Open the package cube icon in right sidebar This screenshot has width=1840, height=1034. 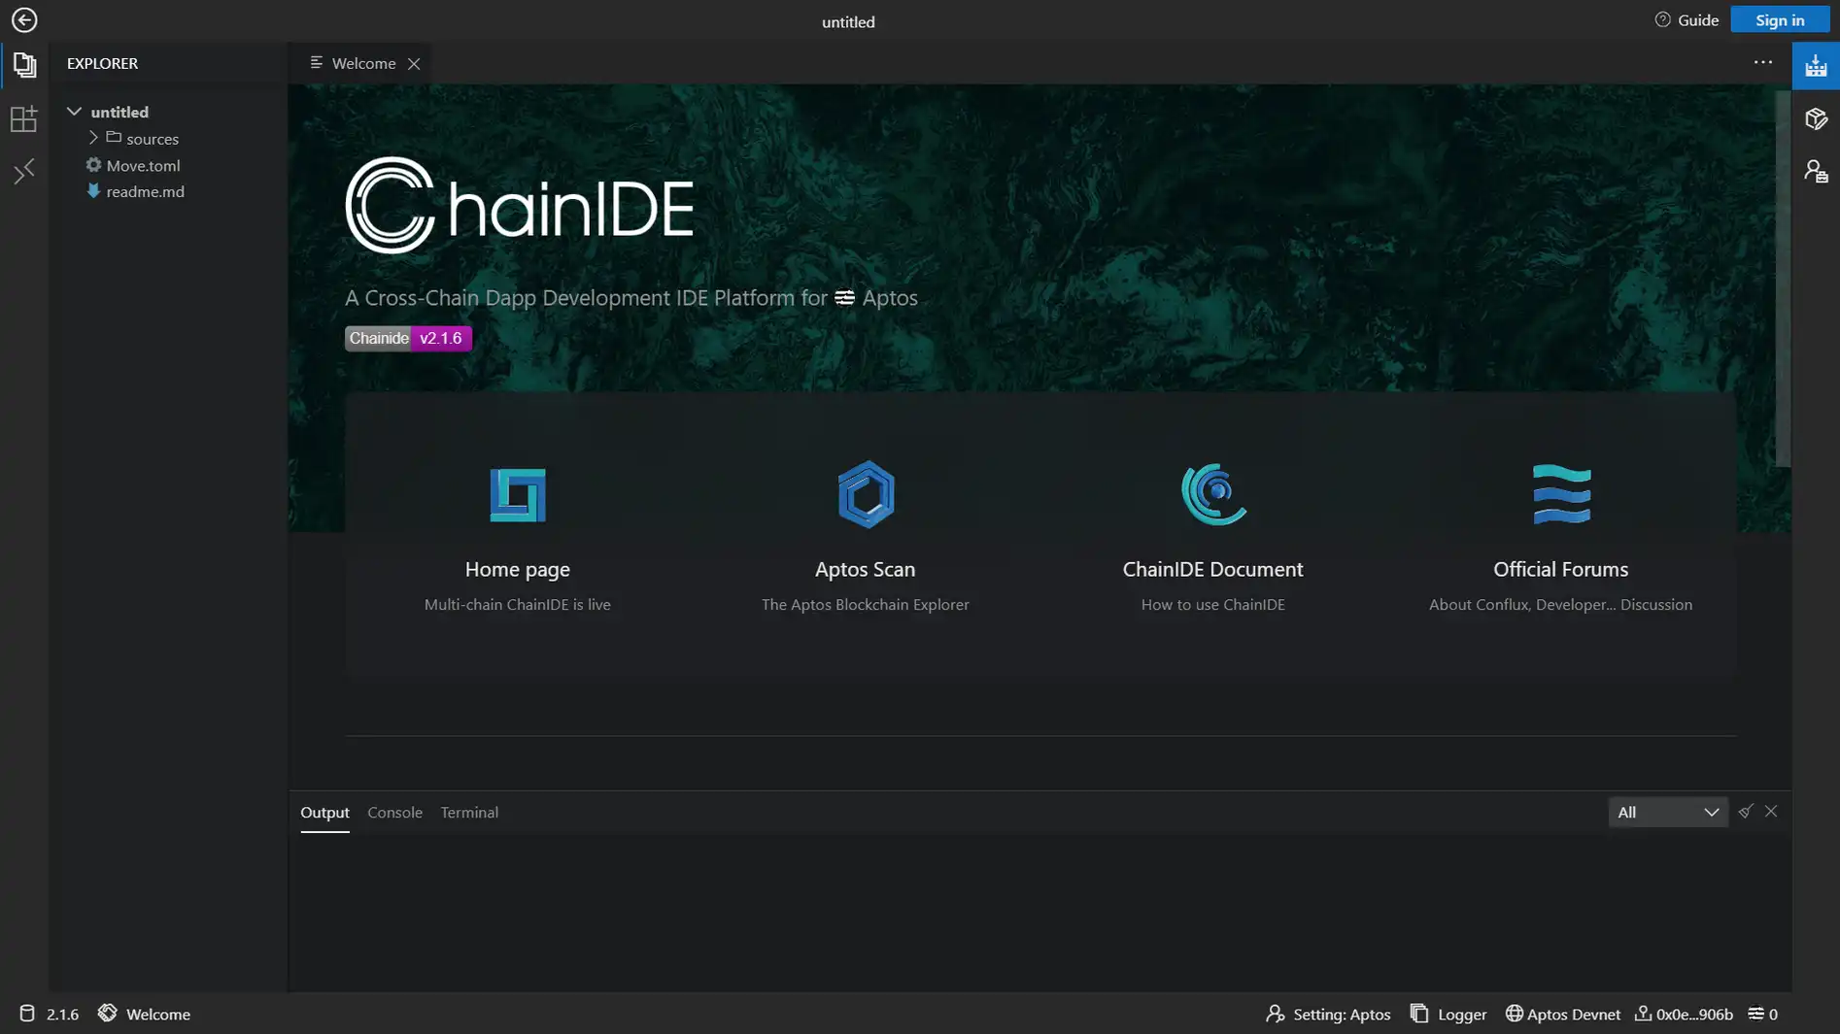pyautogui.click(x=1815, y=118)
